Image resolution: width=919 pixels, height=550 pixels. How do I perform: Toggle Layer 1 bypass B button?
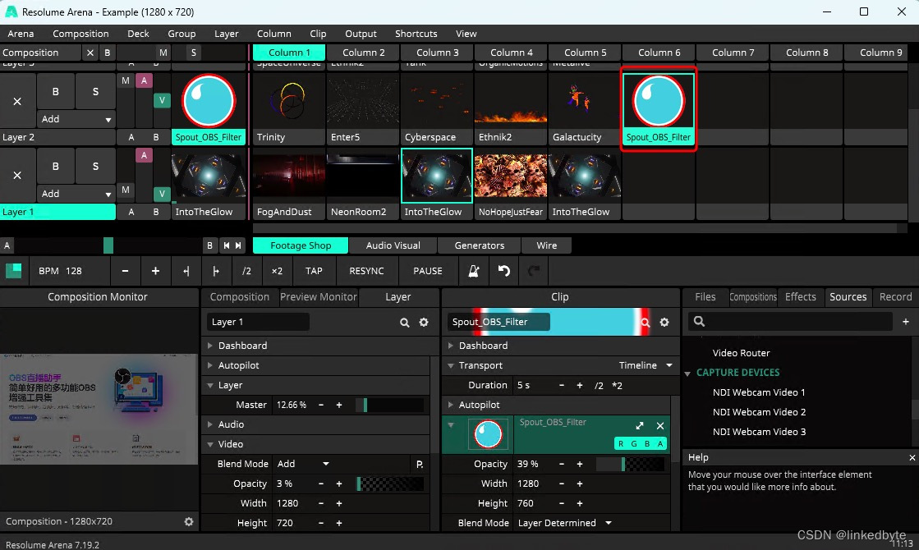click(x=56, y=167)
